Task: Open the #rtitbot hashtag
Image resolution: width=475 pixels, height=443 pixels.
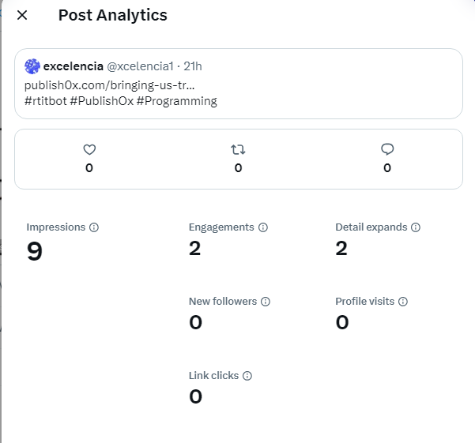Action: 45,101
